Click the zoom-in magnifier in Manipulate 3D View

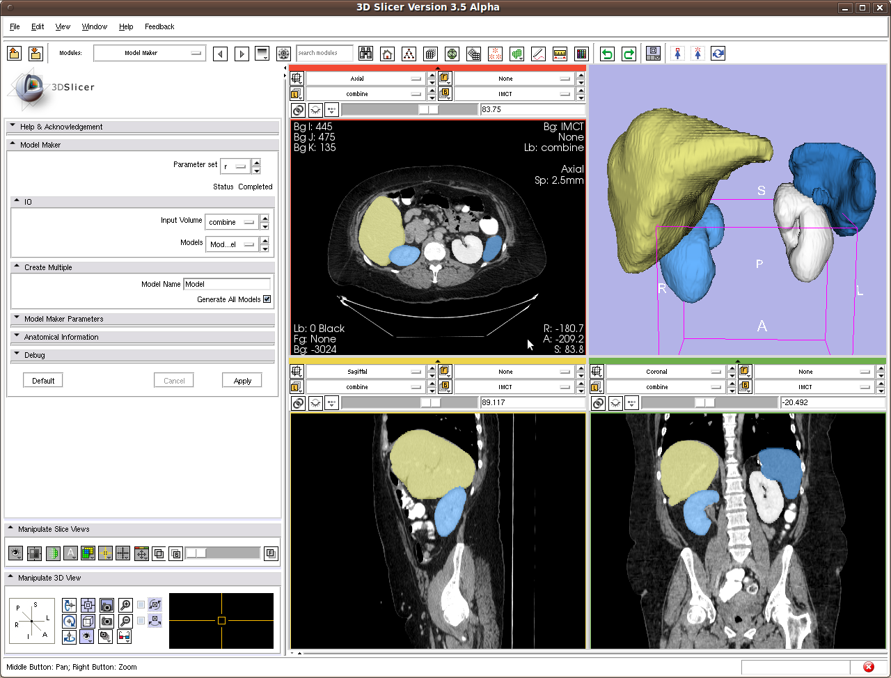coord(125,605)
